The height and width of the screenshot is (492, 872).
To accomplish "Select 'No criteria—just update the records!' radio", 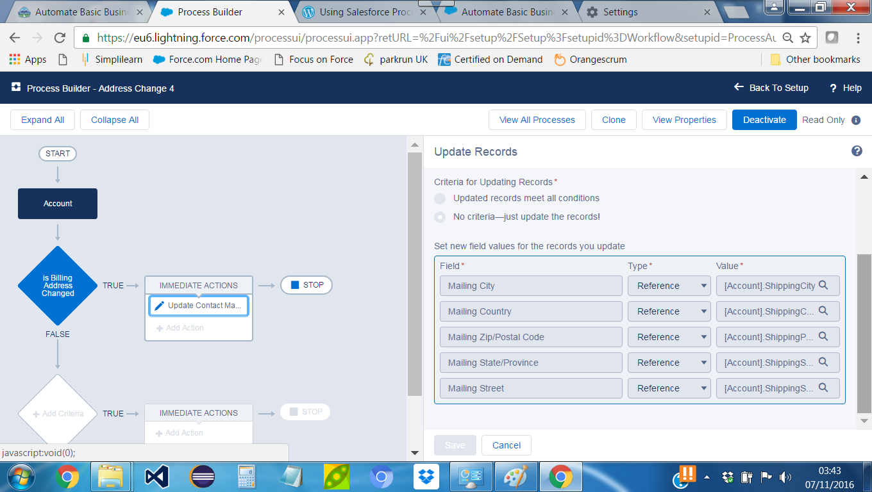I will [x=440, y=217].
